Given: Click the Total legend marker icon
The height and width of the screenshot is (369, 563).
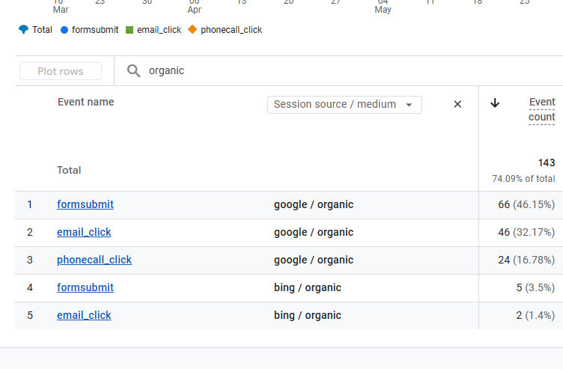Looking at the screenshot, I should 23,29.
